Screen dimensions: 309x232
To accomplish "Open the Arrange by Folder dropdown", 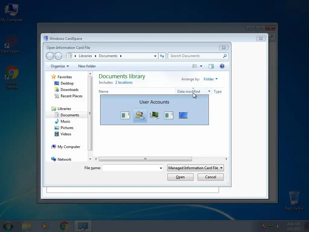I will pos(210,79).
